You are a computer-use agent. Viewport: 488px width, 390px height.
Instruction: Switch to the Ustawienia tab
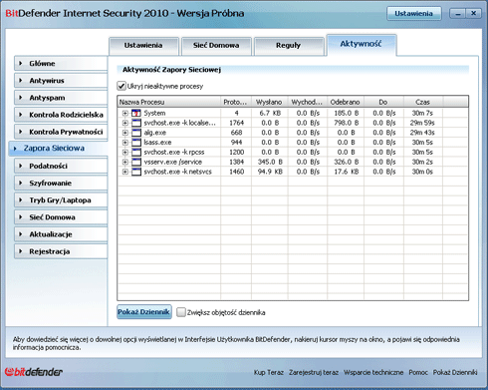143,46
